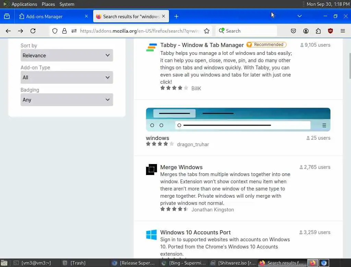Image resolution: width=351 pixels, height=267 pixels.
Task: Click the site security padlock icon
Action: (x=64, y=31)
